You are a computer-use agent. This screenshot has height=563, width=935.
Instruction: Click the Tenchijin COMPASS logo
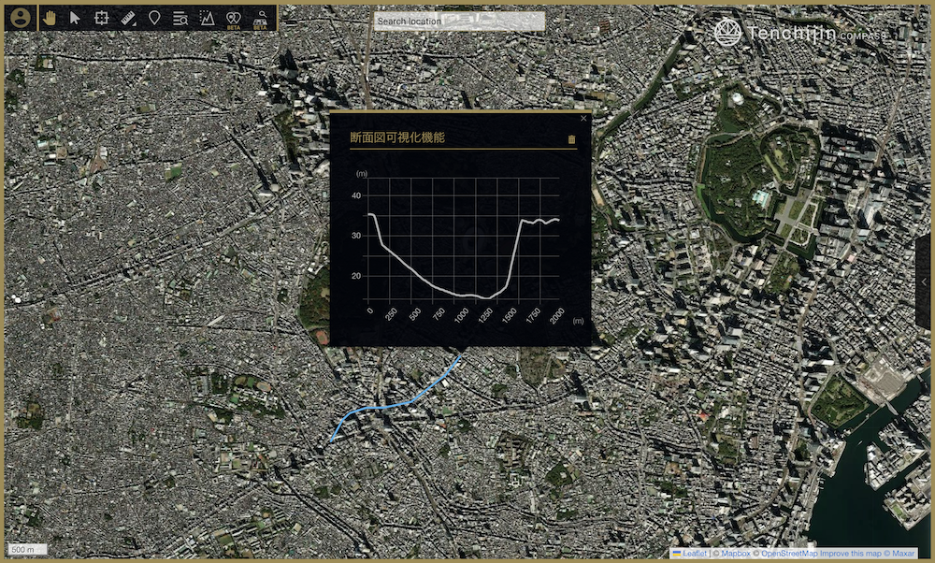(x=801, y=33)
